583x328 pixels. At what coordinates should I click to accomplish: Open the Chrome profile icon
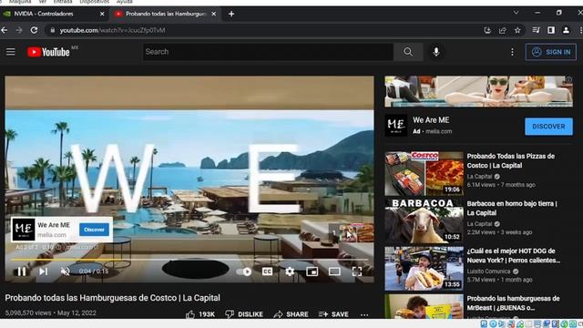pyautogui.click(x=566, y=30)
